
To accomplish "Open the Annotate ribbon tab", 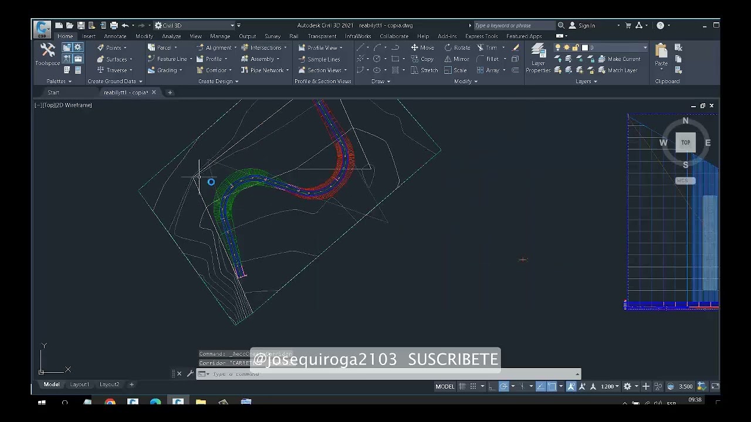I will click(x=115, y=36).
